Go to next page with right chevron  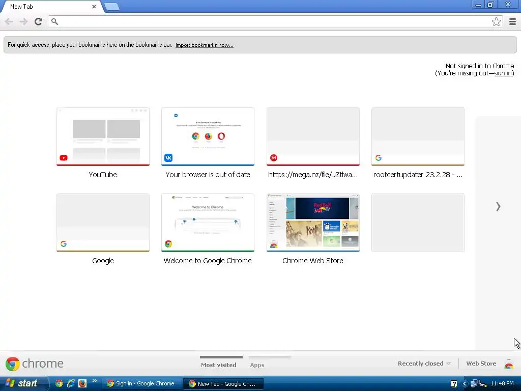coord(498,207)
